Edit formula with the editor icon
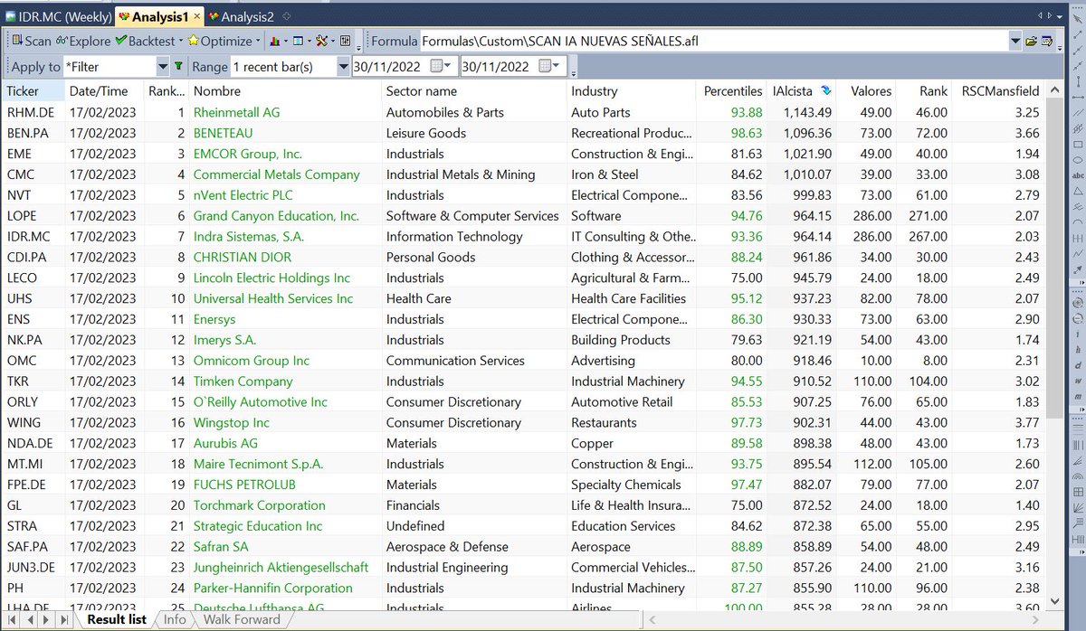Image resolution: width=1086 pixels, height=631 pixels. click(1048, 41)
